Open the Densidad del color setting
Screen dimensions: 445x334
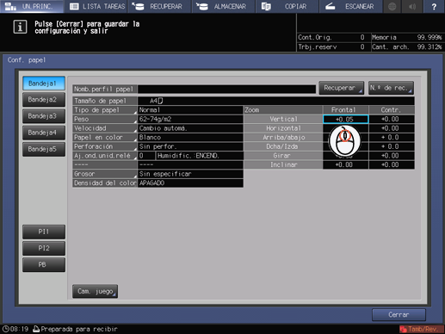click(x=105, y=183)
